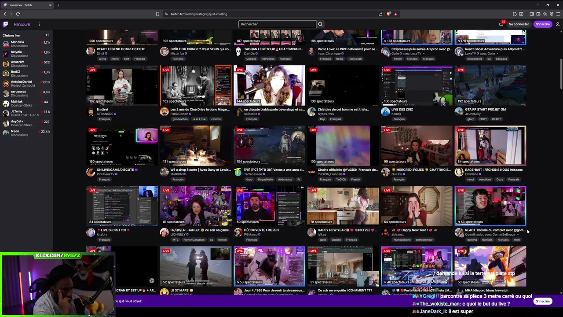The image size is (563, 317).
Task: Open the user profile icon in header
Action: click(x=558, y=24)
